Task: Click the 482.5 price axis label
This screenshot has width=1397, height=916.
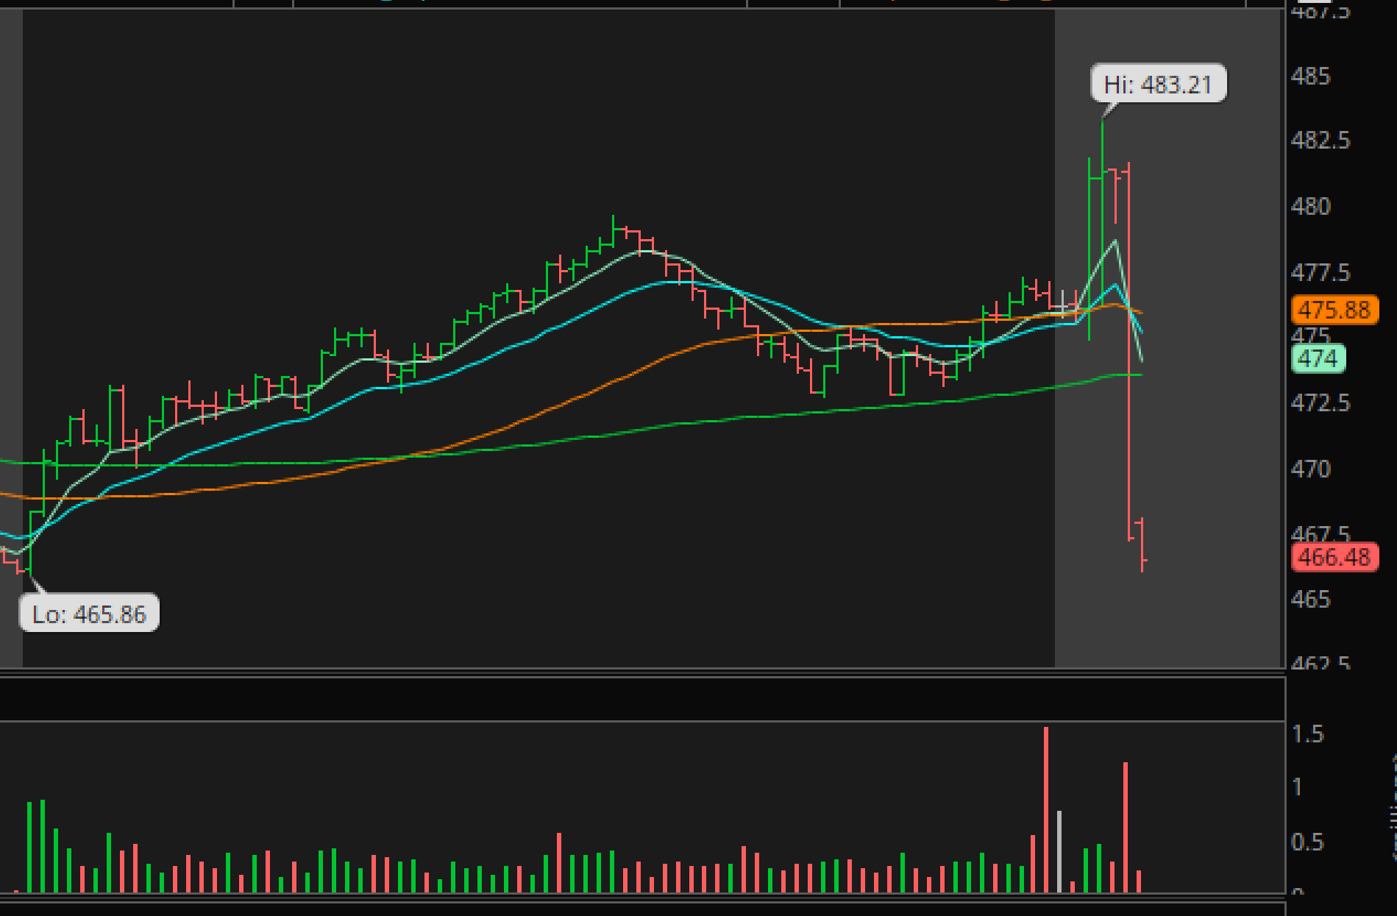Action: pyautogui.click(x=1320, y=140)
